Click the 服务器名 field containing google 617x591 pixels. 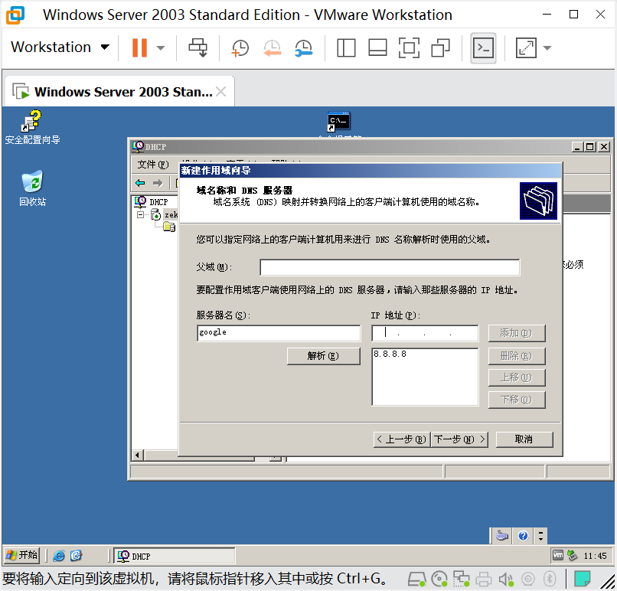coord(279,333)
